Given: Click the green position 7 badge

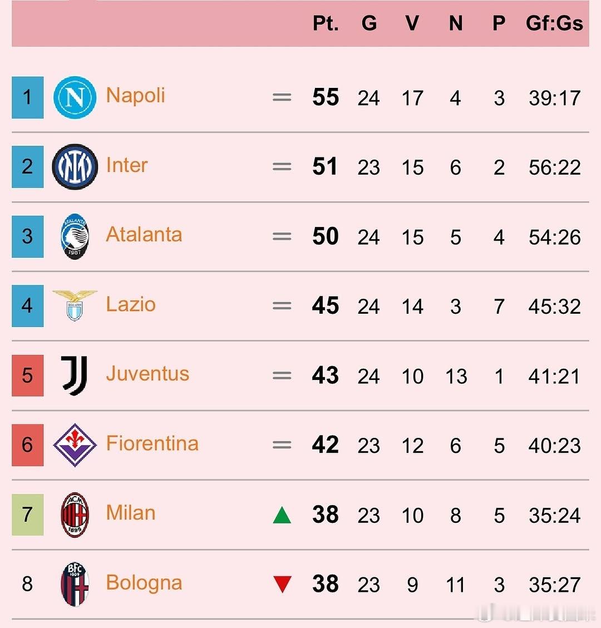Looking at the screenshot, I should coord(28,515).
